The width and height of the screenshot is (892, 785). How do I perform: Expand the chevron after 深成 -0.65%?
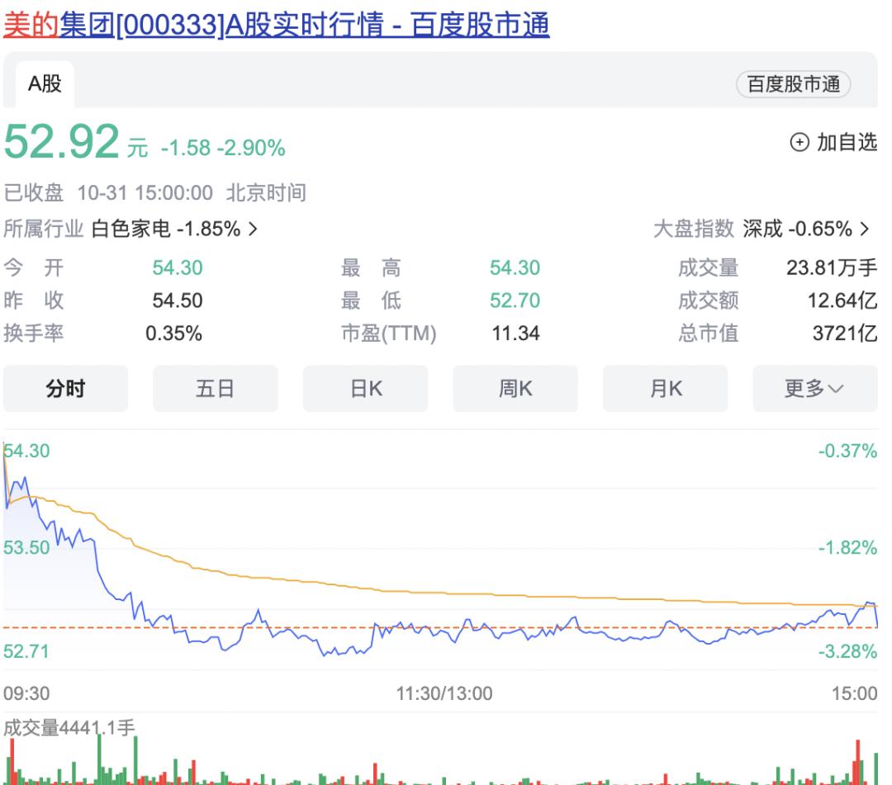click(865, 229)
